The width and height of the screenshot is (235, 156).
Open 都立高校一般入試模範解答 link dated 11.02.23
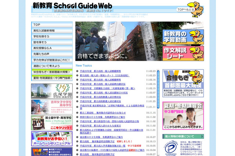100,71
